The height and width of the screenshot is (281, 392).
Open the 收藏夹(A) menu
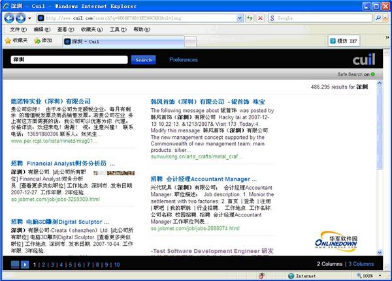(91, 29)
